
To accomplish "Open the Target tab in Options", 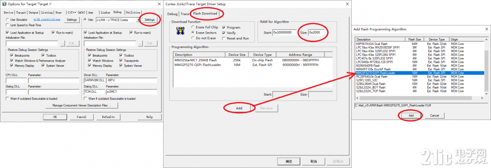I will click(21, 13).
